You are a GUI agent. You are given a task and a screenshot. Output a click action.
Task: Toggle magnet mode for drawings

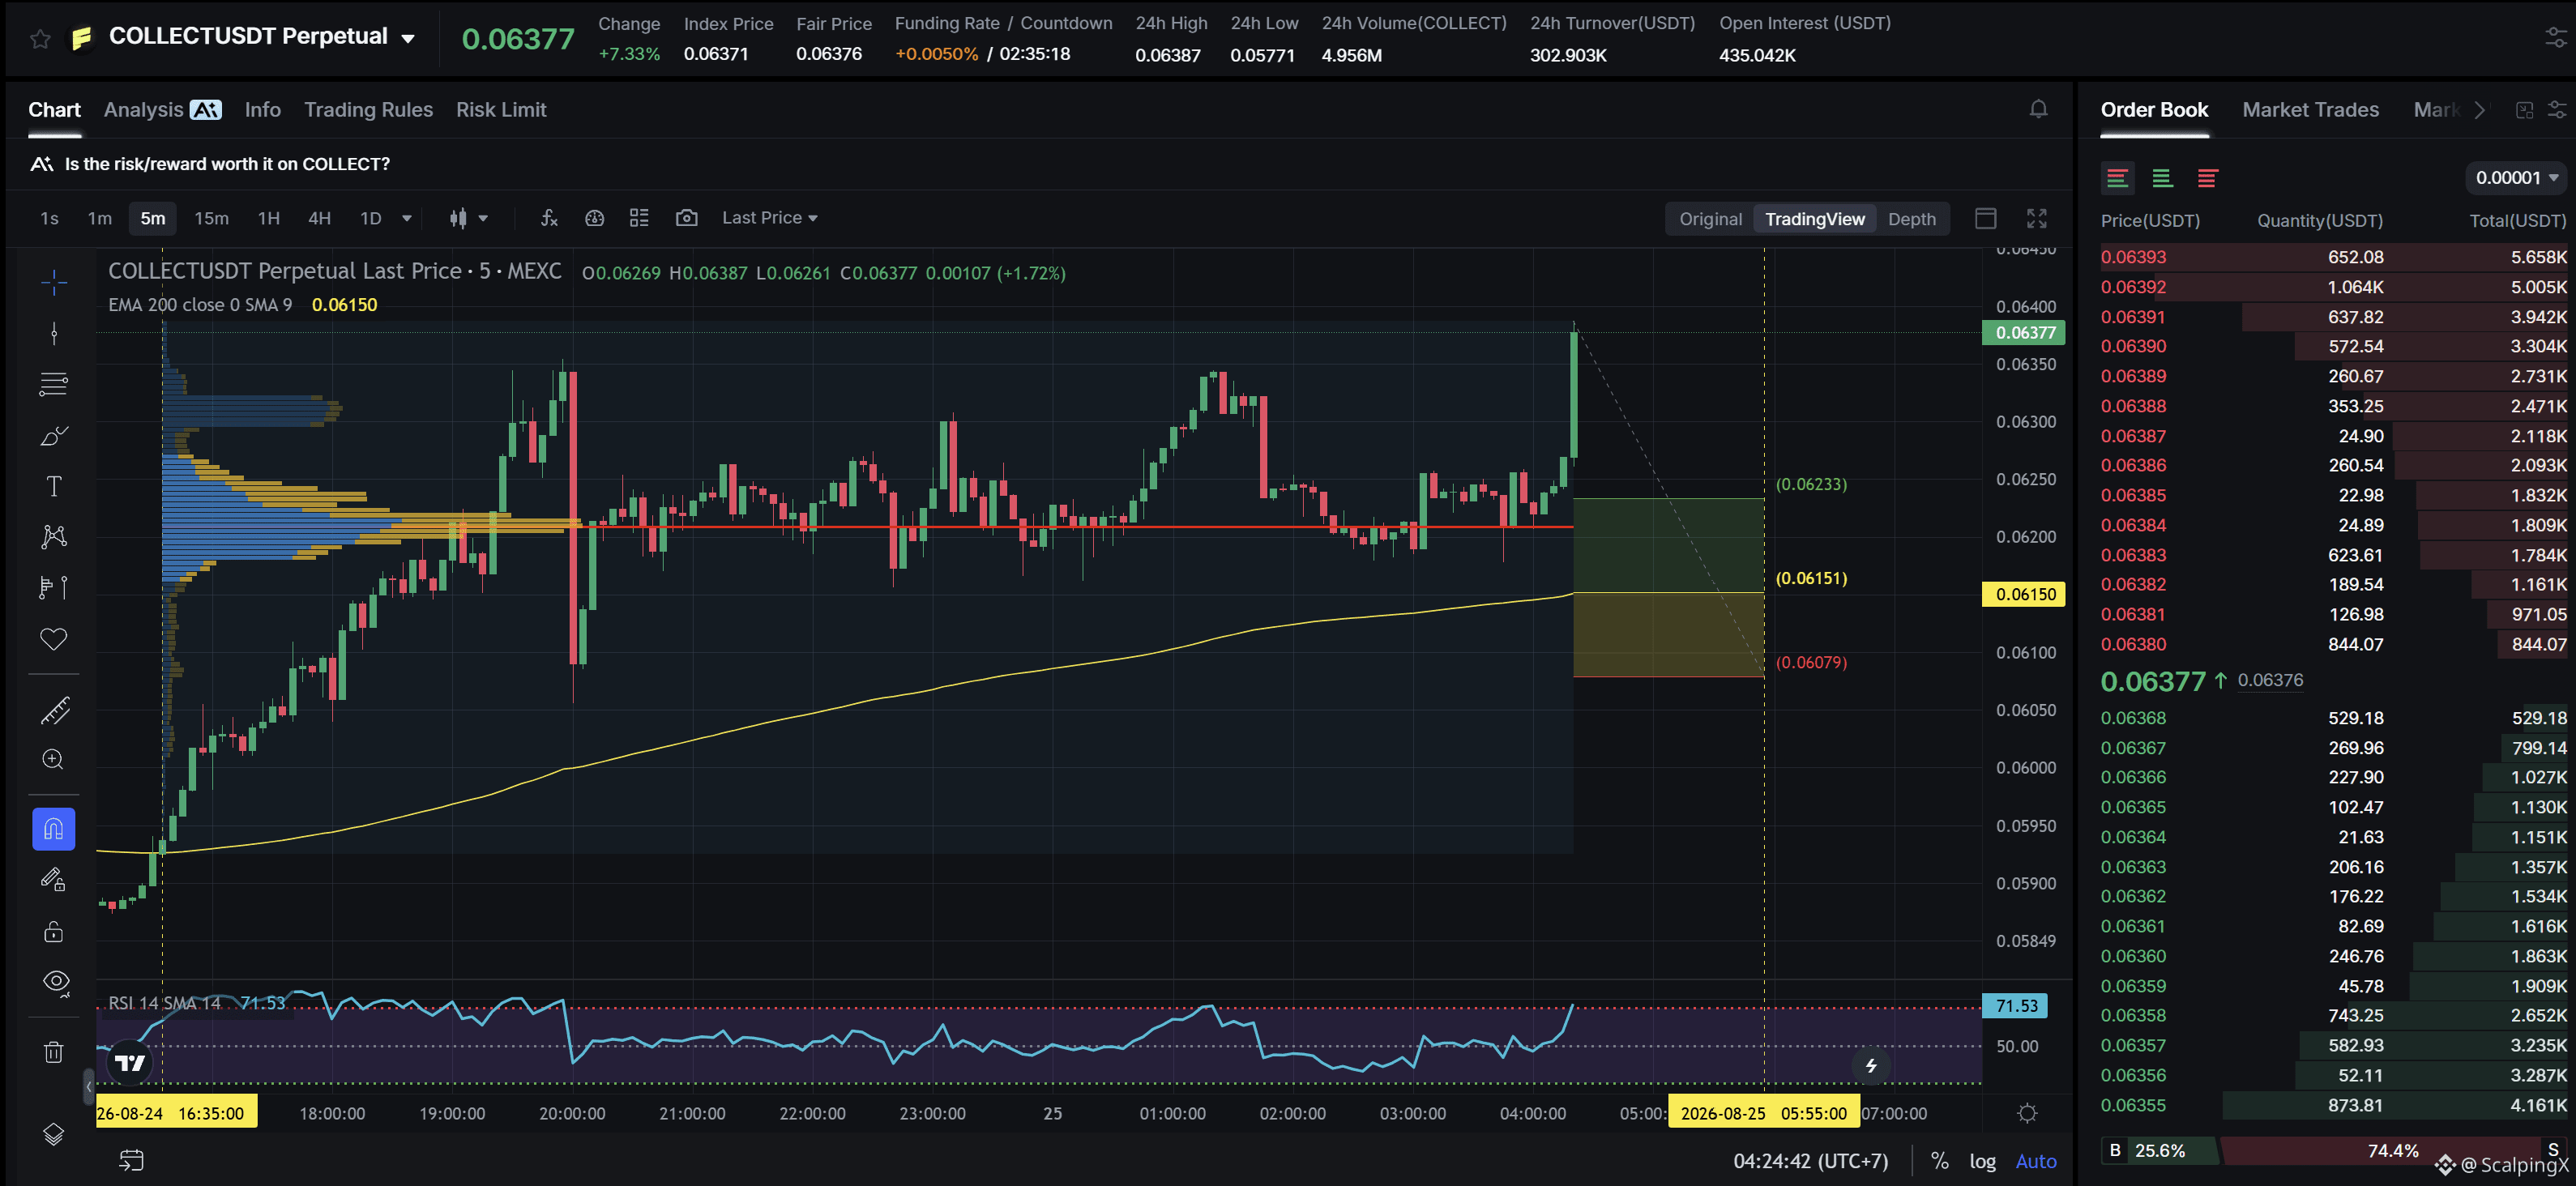pyautogui.click(x=54, y=829)
